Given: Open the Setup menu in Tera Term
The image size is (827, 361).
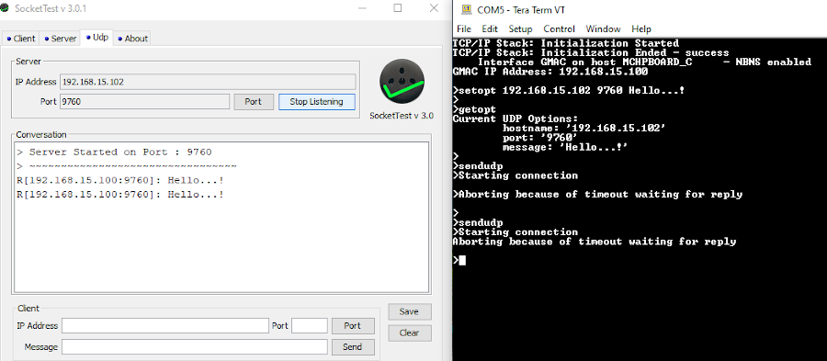Looking at the screenshot, I should point(521,29).
